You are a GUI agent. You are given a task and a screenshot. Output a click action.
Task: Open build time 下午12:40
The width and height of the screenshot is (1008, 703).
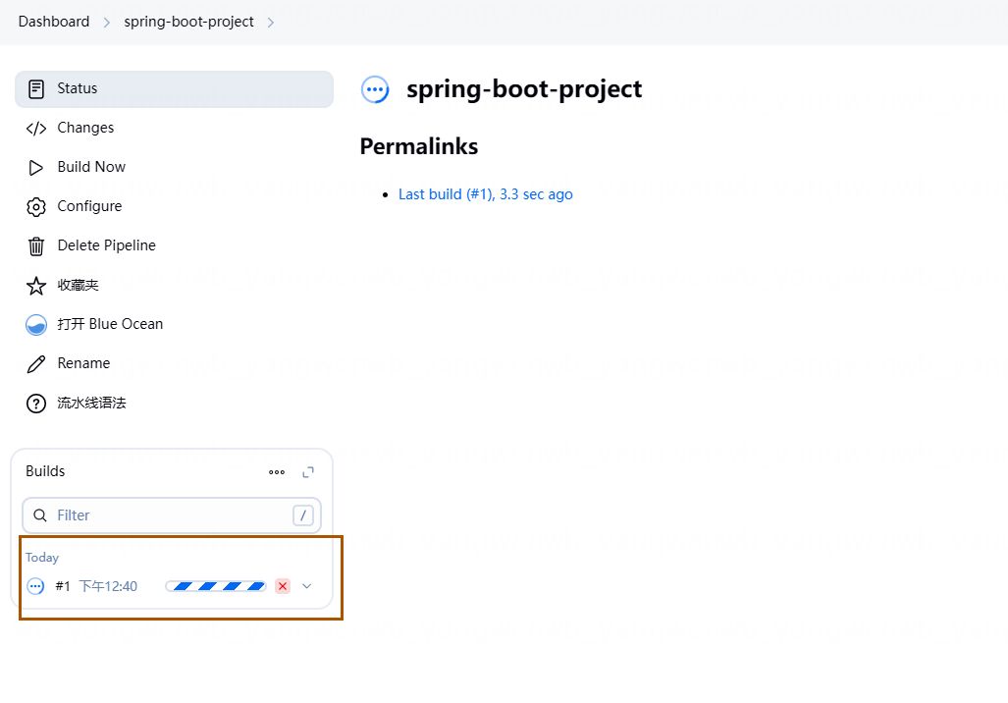(108, 586)
